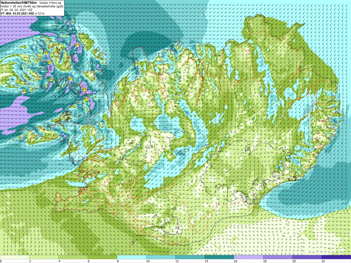This screenshot has width=351, height=263.
Task: Pick the 20–22 m/s violet legend swatch
Action: pyautogui.click(x=307, y=257)
